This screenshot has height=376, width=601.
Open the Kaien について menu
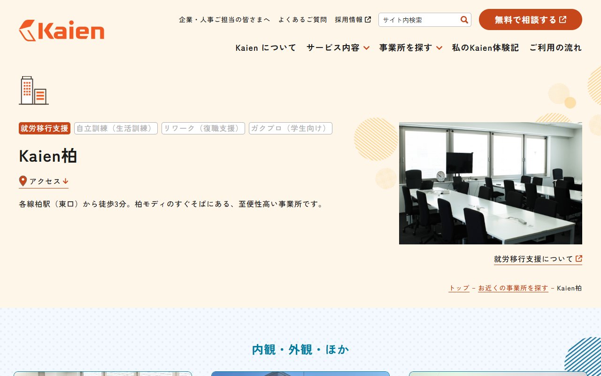point(266,47)
